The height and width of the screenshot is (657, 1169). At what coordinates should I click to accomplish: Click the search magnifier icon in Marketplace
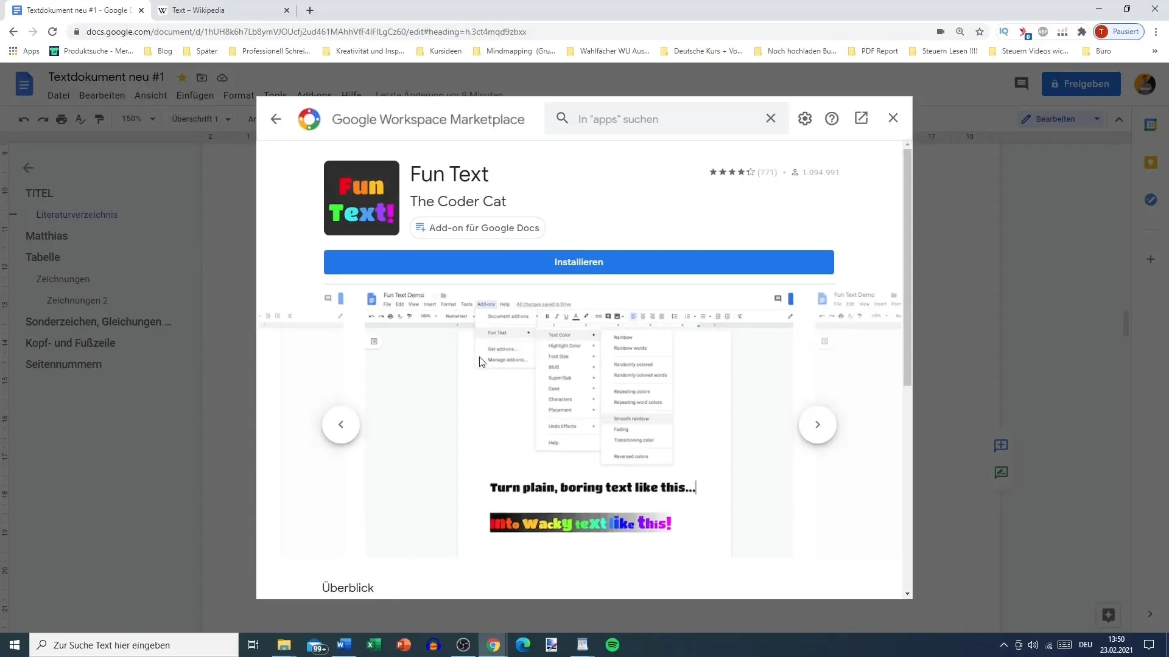pyautogui.click(x=562, y=118)
